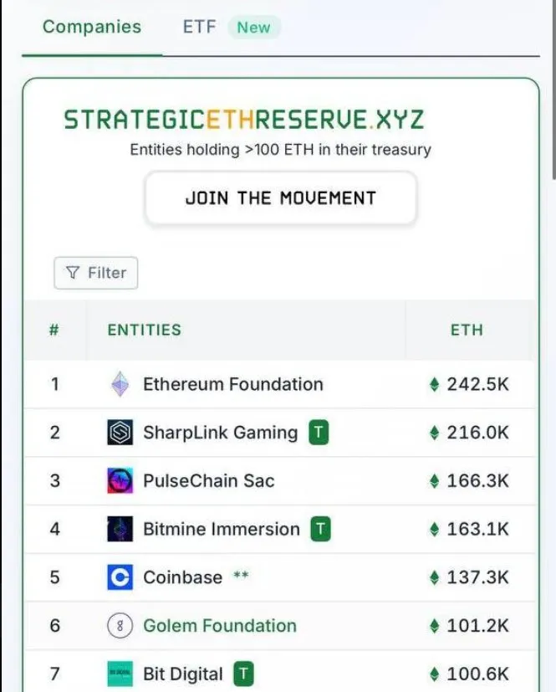This screenshot has height=692, width=556.
Task: Select the Companies tab
Action: tap(91, 26)
